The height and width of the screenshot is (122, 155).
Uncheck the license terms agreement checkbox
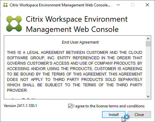(70, 106)
